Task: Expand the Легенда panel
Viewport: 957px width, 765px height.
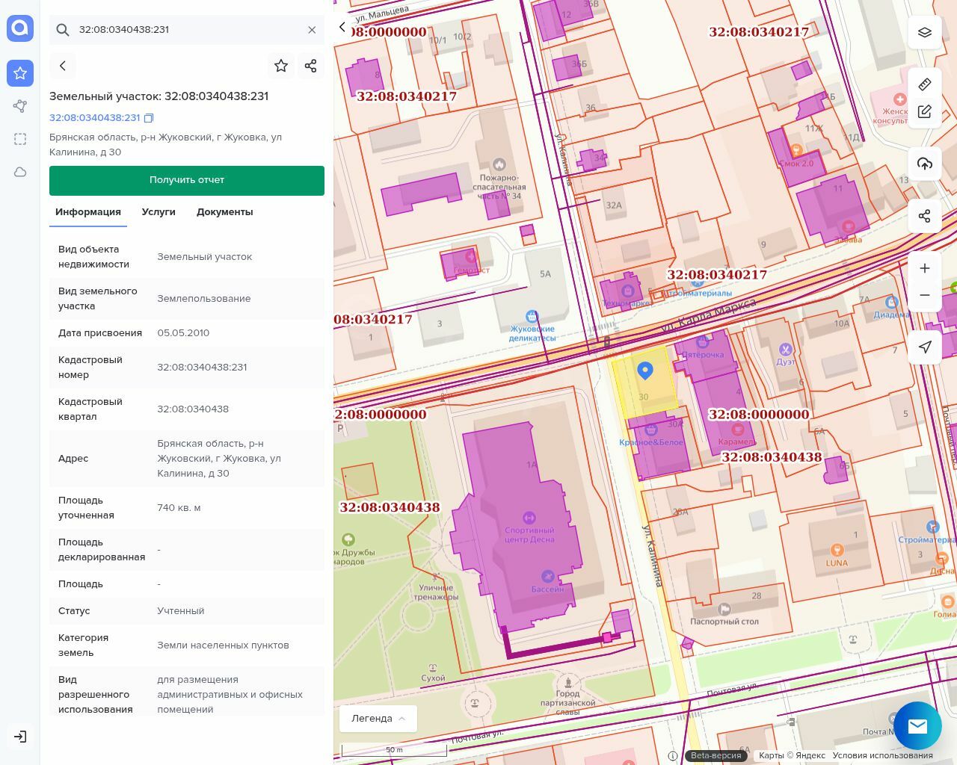Action: point(378,719)
